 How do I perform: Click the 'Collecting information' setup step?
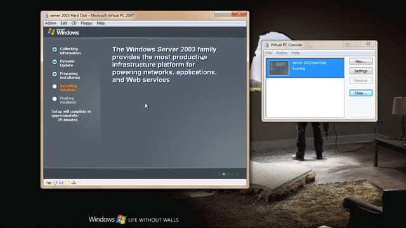pos(70,51)
